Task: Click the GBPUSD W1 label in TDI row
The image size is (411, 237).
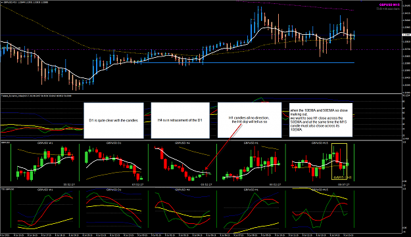Action: (x=45, y=190)
